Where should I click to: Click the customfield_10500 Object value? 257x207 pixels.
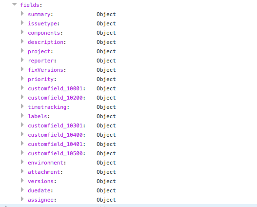pyautogui.click(x=106, y=153)
